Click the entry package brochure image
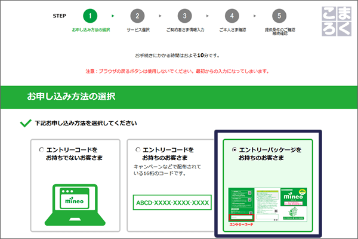Viewport: 358px width, 239px height. pyautogui.click(x=267, y=205)
